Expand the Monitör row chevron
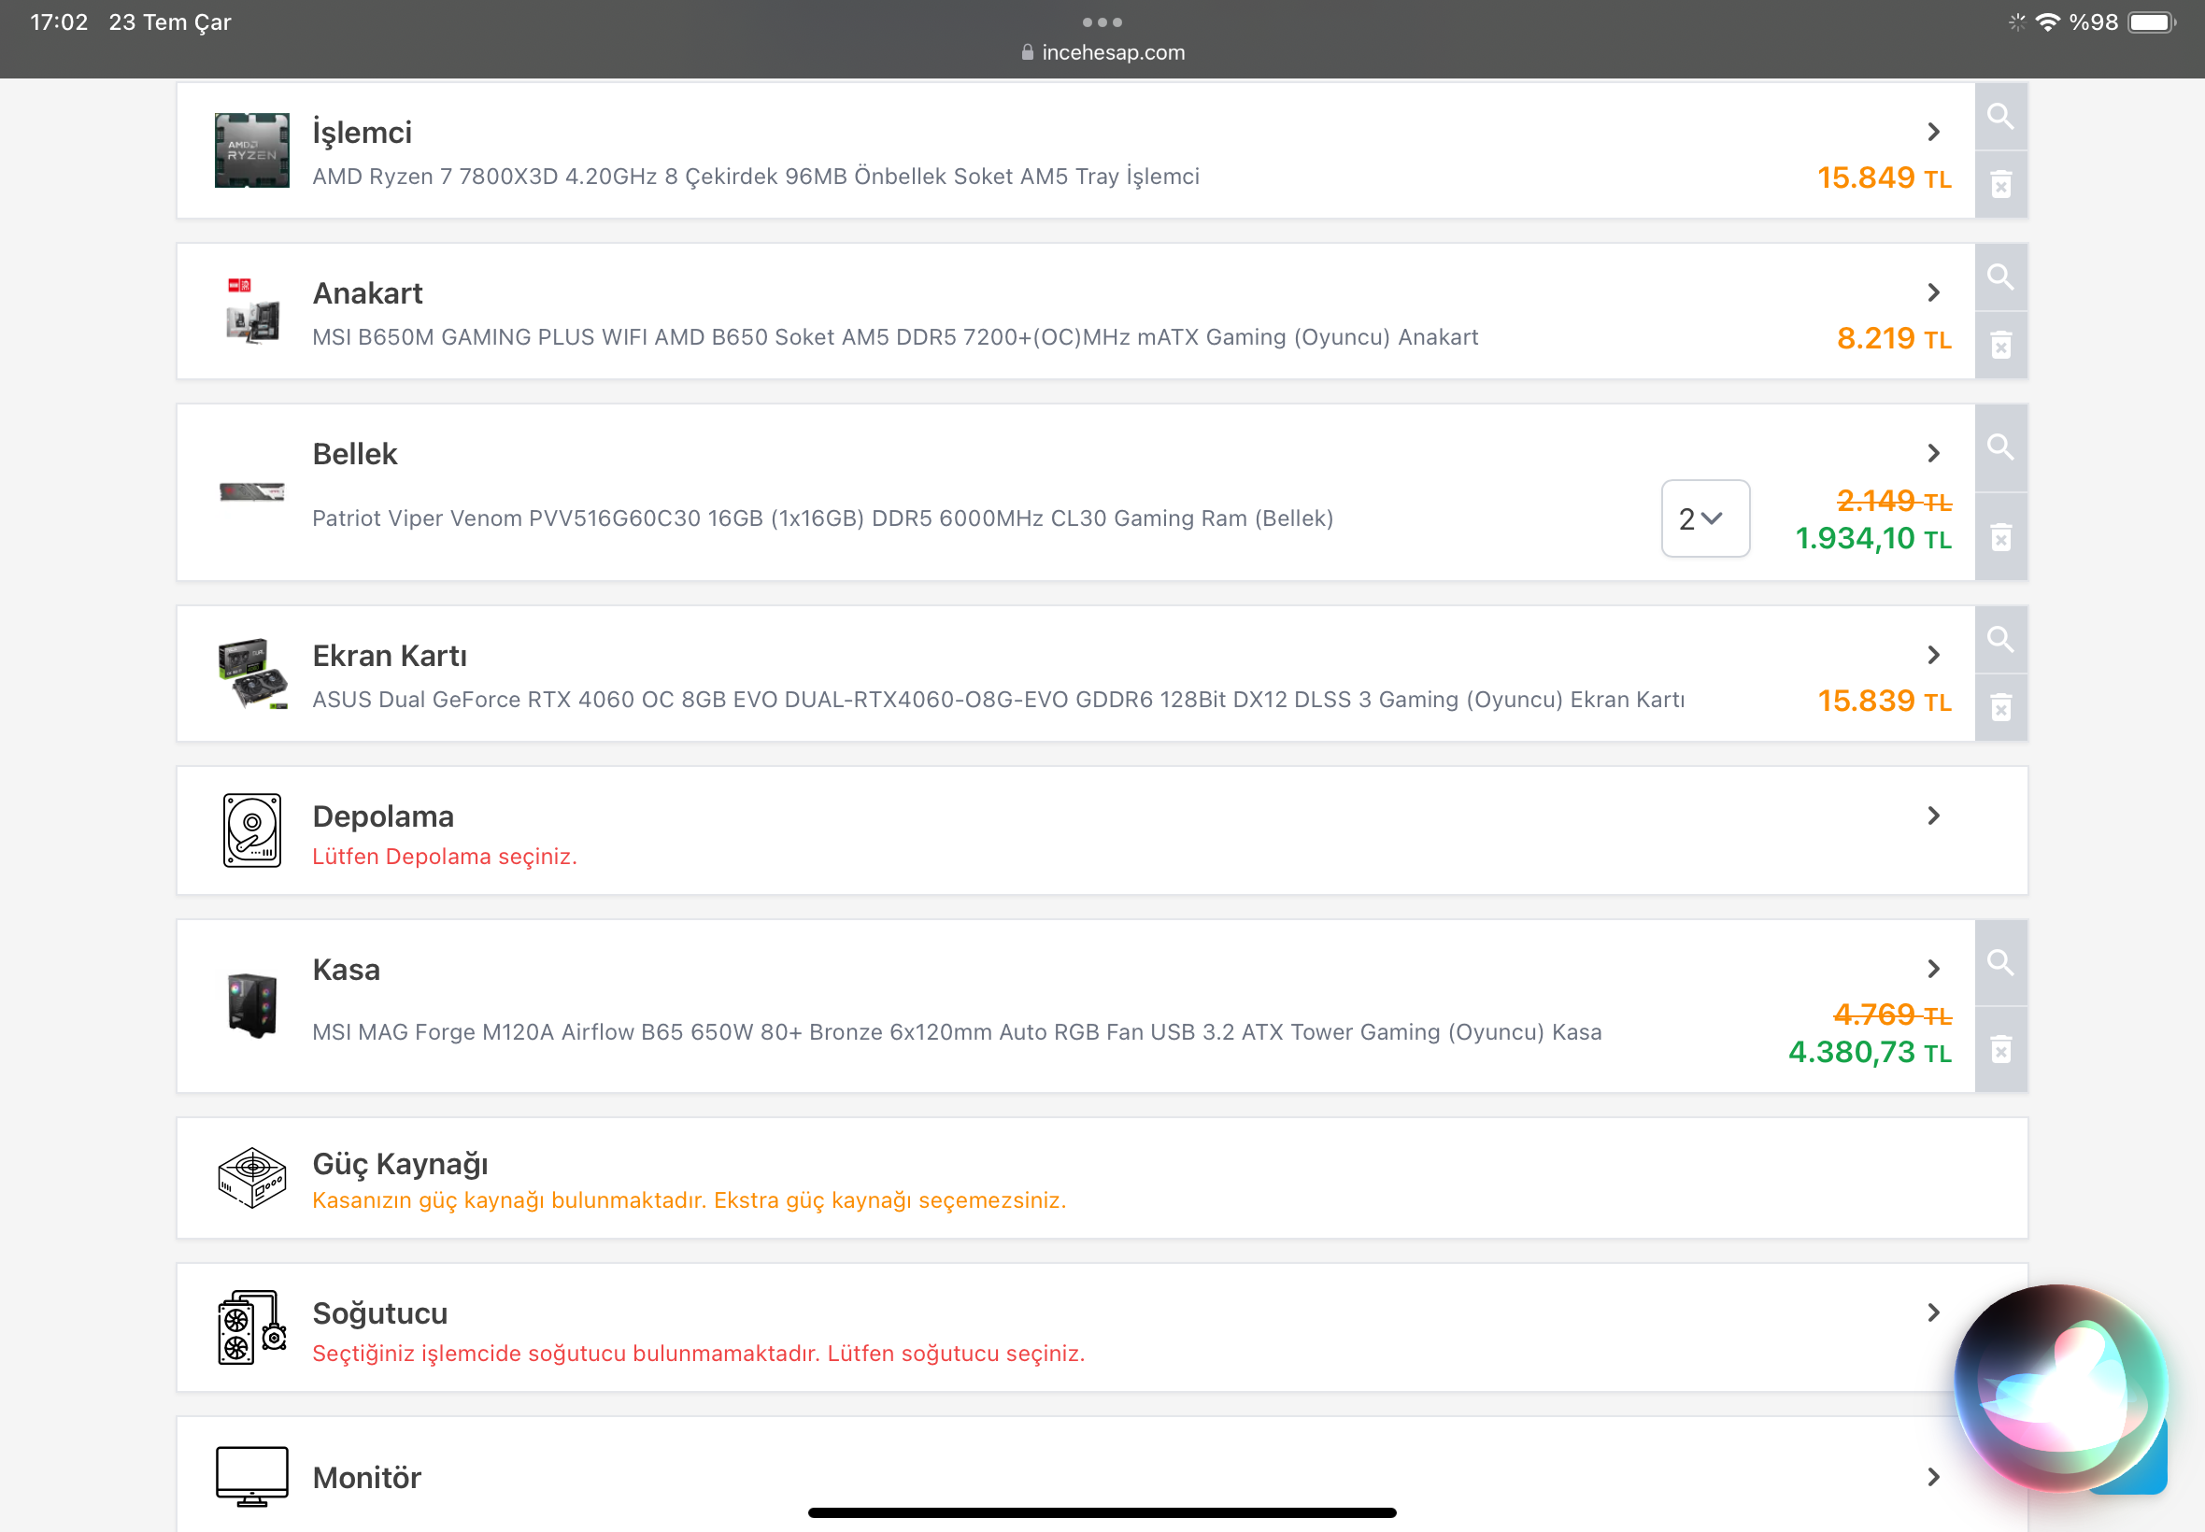2205x1532 pixels. point(1933,1477)
